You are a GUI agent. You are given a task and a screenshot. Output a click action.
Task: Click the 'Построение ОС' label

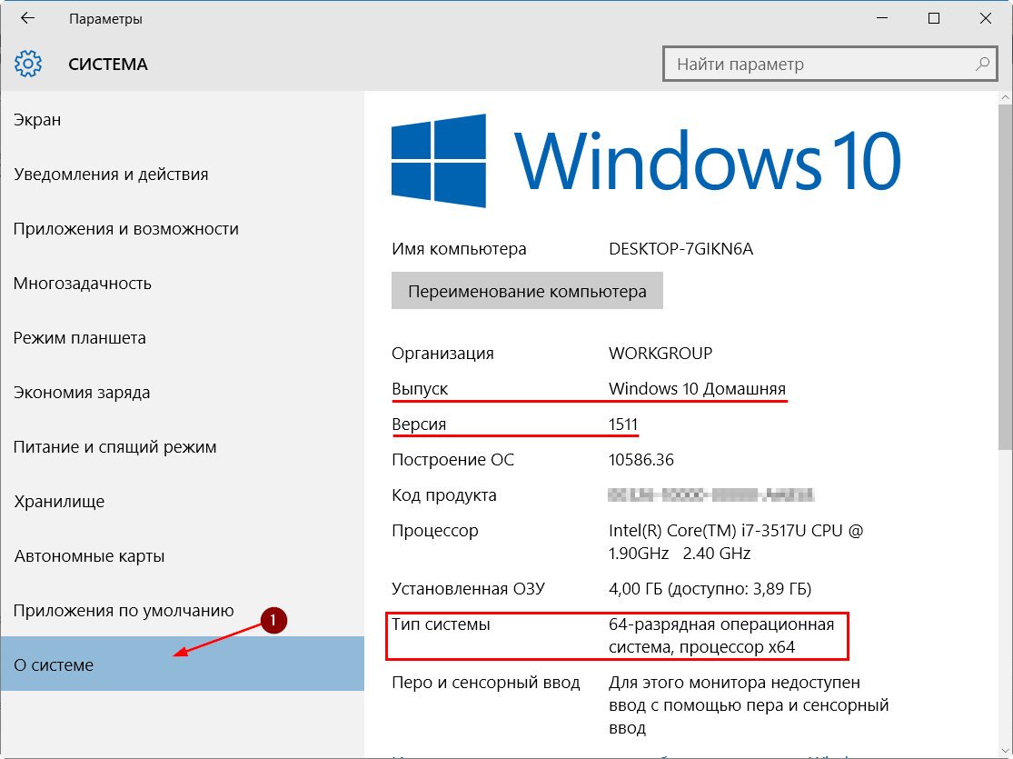452,460
